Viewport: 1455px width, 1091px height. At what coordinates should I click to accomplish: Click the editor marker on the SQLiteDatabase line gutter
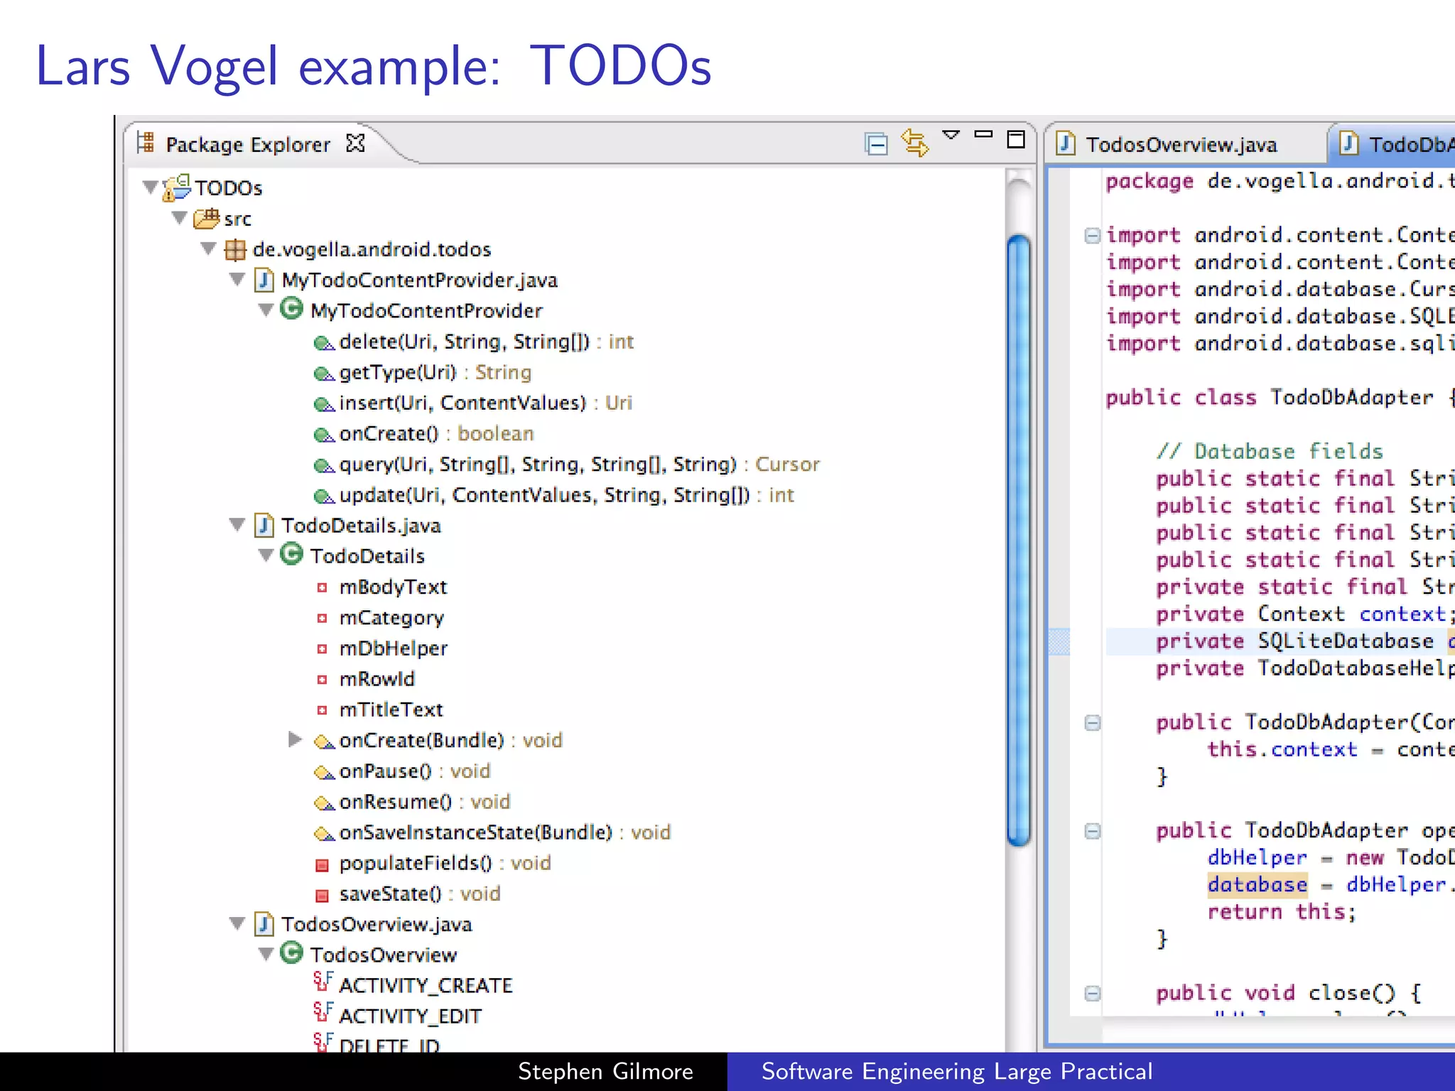coord(1059,641)
